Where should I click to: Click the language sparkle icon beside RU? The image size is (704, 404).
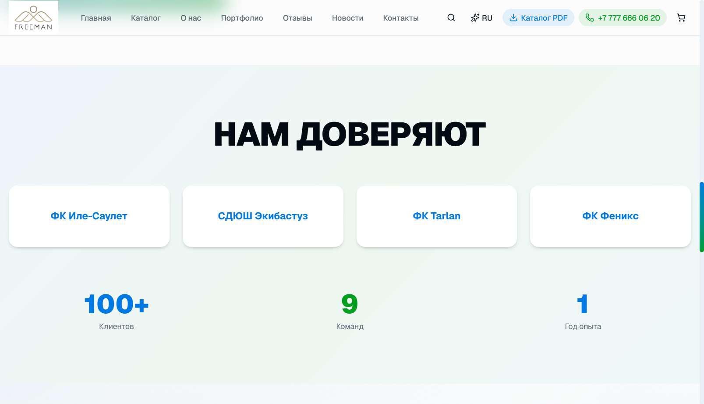475,18
